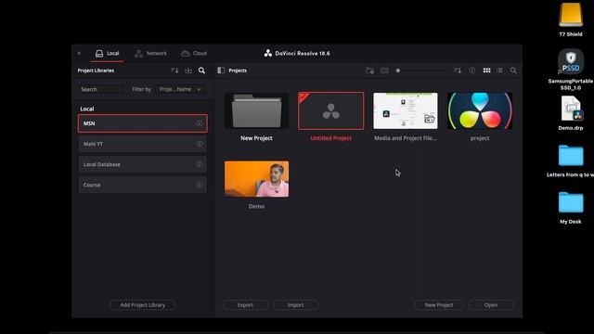Switch to list view
This screenshot has width=594, height=334.
tap(499, 71)
